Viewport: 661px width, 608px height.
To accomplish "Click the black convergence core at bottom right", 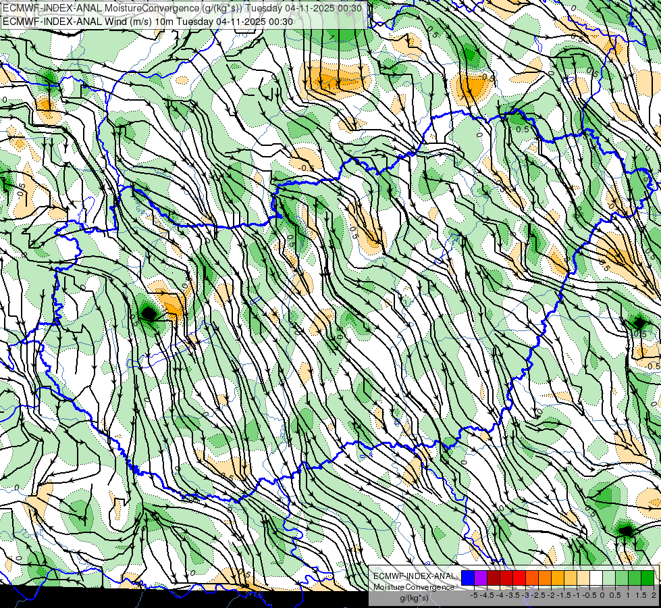I will tap(626, 531).
